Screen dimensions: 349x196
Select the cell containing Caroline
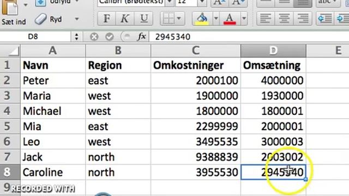[53, 172]
